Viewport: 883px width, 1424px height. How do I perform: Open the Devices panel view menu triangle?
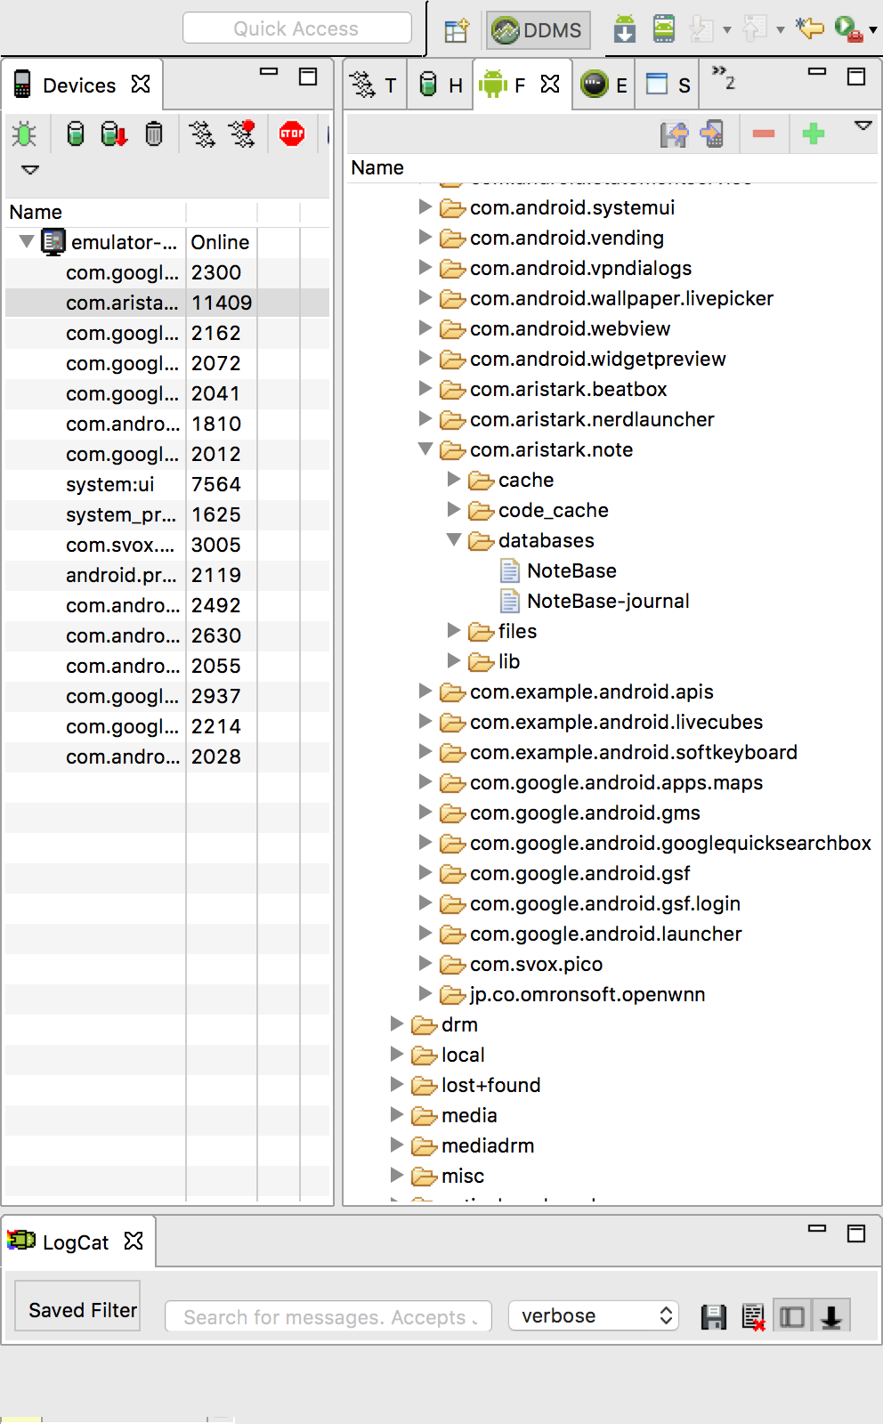(x=30, y=170)
